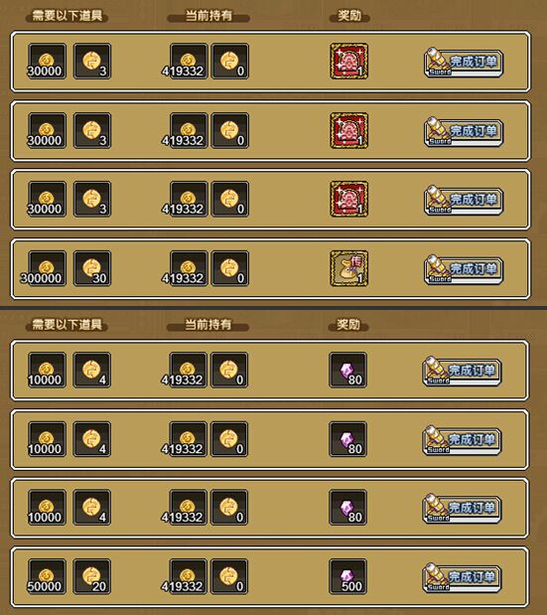Complete the first 30000 gold order

pyautogui.click(x=464, y=63)
